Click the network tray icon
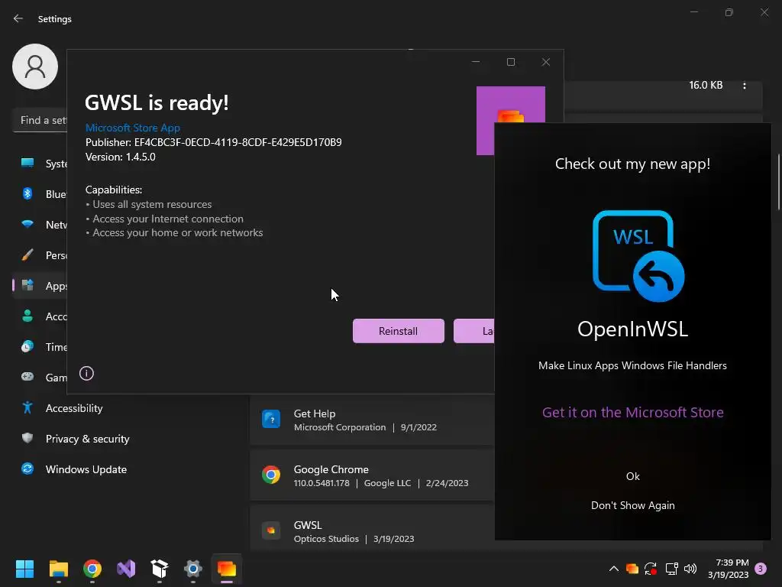Image resolution: width=782 pixels, height=587 pixels. tap(671, 569)
